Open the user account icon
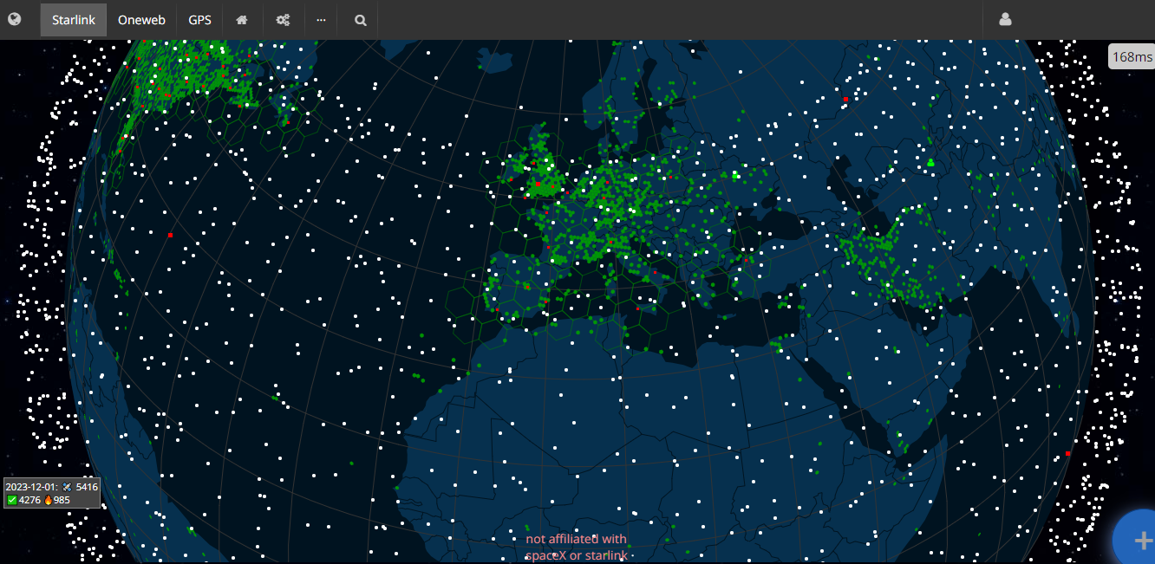This screenshot has width=1155, height=564. click(x=1005, y=19)
